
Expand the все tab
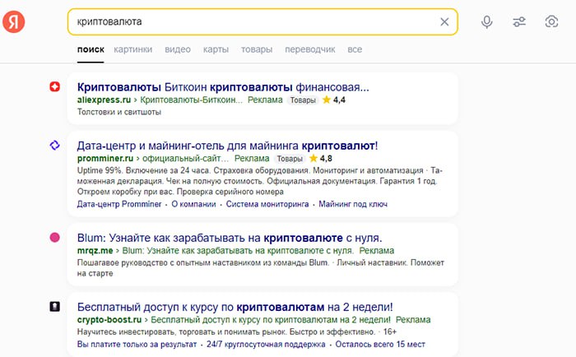(355, 49)
